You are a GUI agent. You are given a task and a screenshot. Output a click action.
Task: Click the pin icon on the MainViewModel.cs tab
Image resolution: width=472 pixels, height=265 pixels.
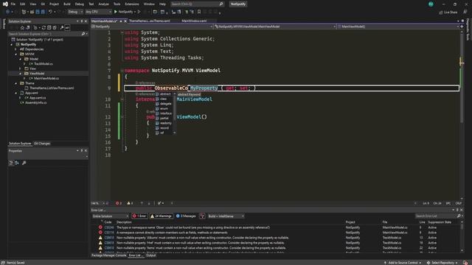pos(121,21)
